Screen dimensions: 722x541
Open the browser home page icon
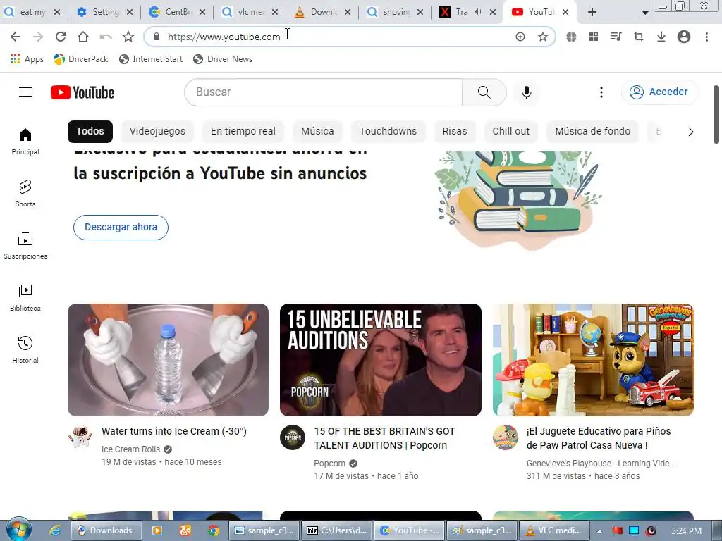pyautogui.click(x=83, y=37)
